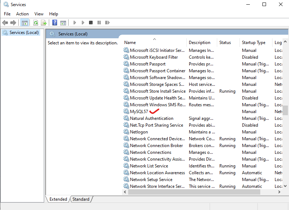
Task: Open the Action menu
Action: coord(22,14)
